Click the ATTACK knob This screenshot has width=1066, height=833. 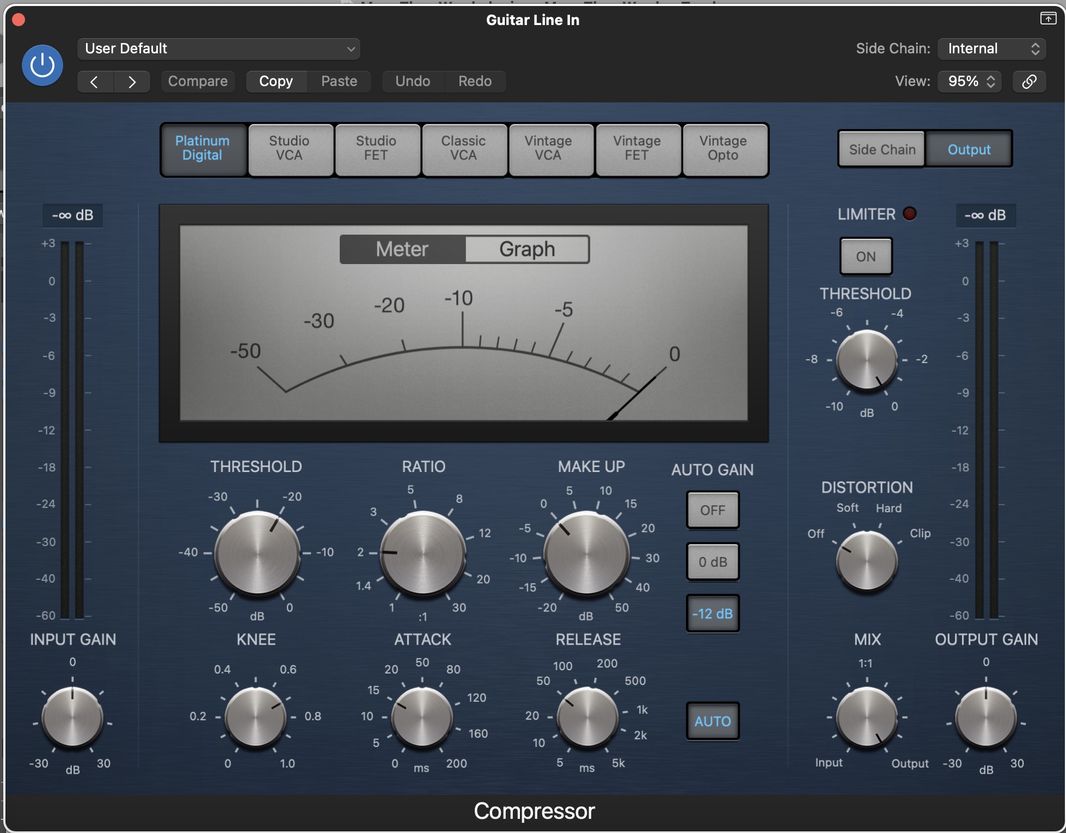422,717
